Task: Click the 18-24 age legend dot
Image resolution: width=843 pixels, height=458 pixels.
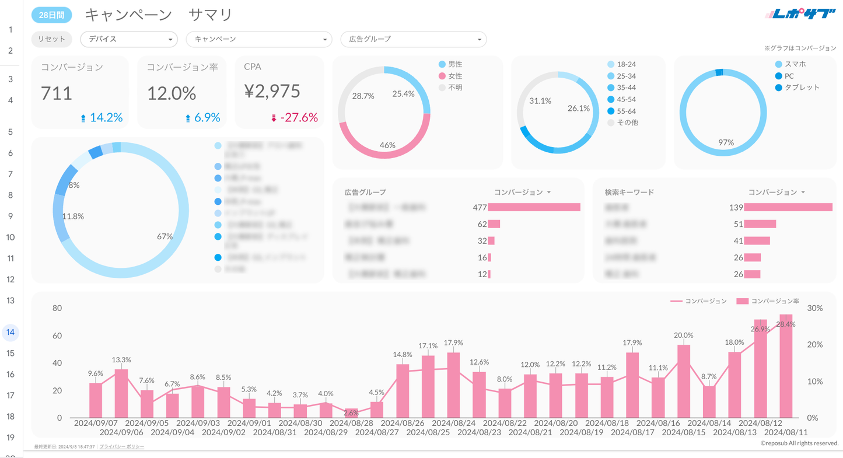Action: pyautogui.click(x=610, y=64)
